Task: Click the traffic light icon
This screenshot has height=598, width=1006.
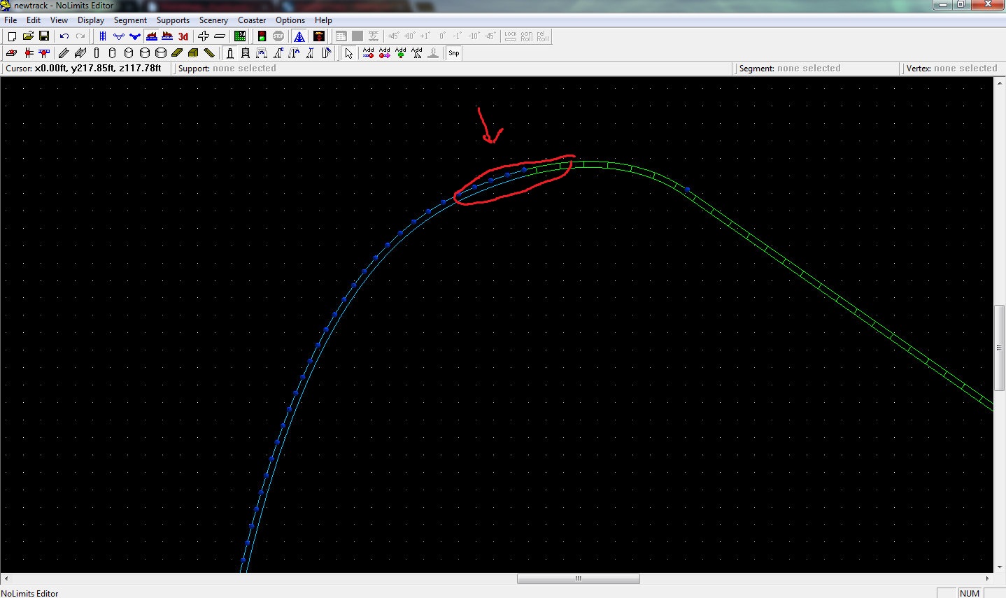Action: [x=262, y=36]
